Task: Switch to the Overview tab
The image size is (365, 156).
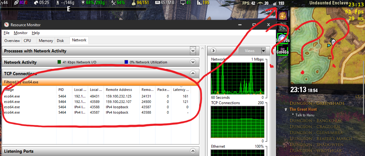Action: click(12, 41)
